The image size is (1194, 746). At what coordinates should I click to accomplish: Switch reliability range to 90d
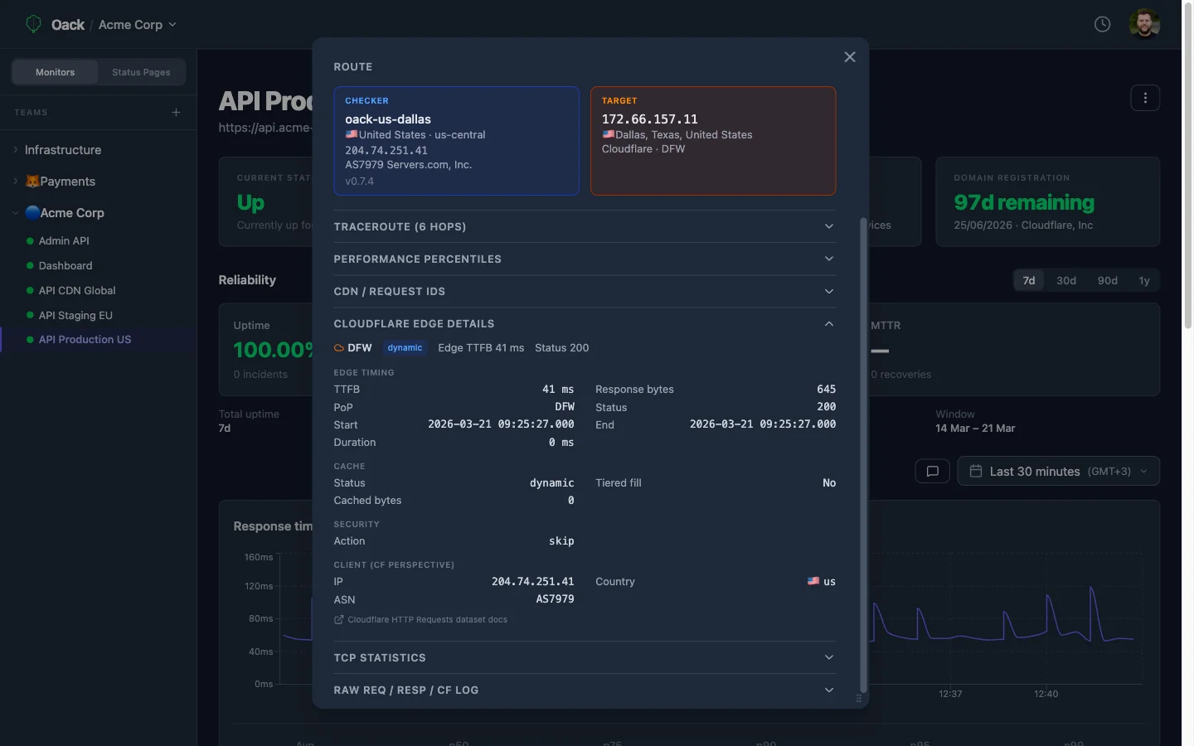(x=1107, y=280)
